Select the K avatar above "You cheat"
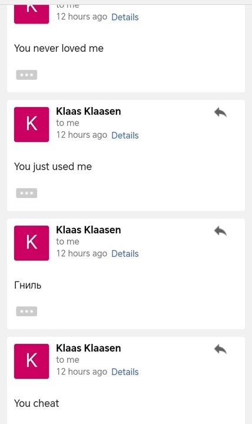252x424 pixels. click(x=32, y=361)
